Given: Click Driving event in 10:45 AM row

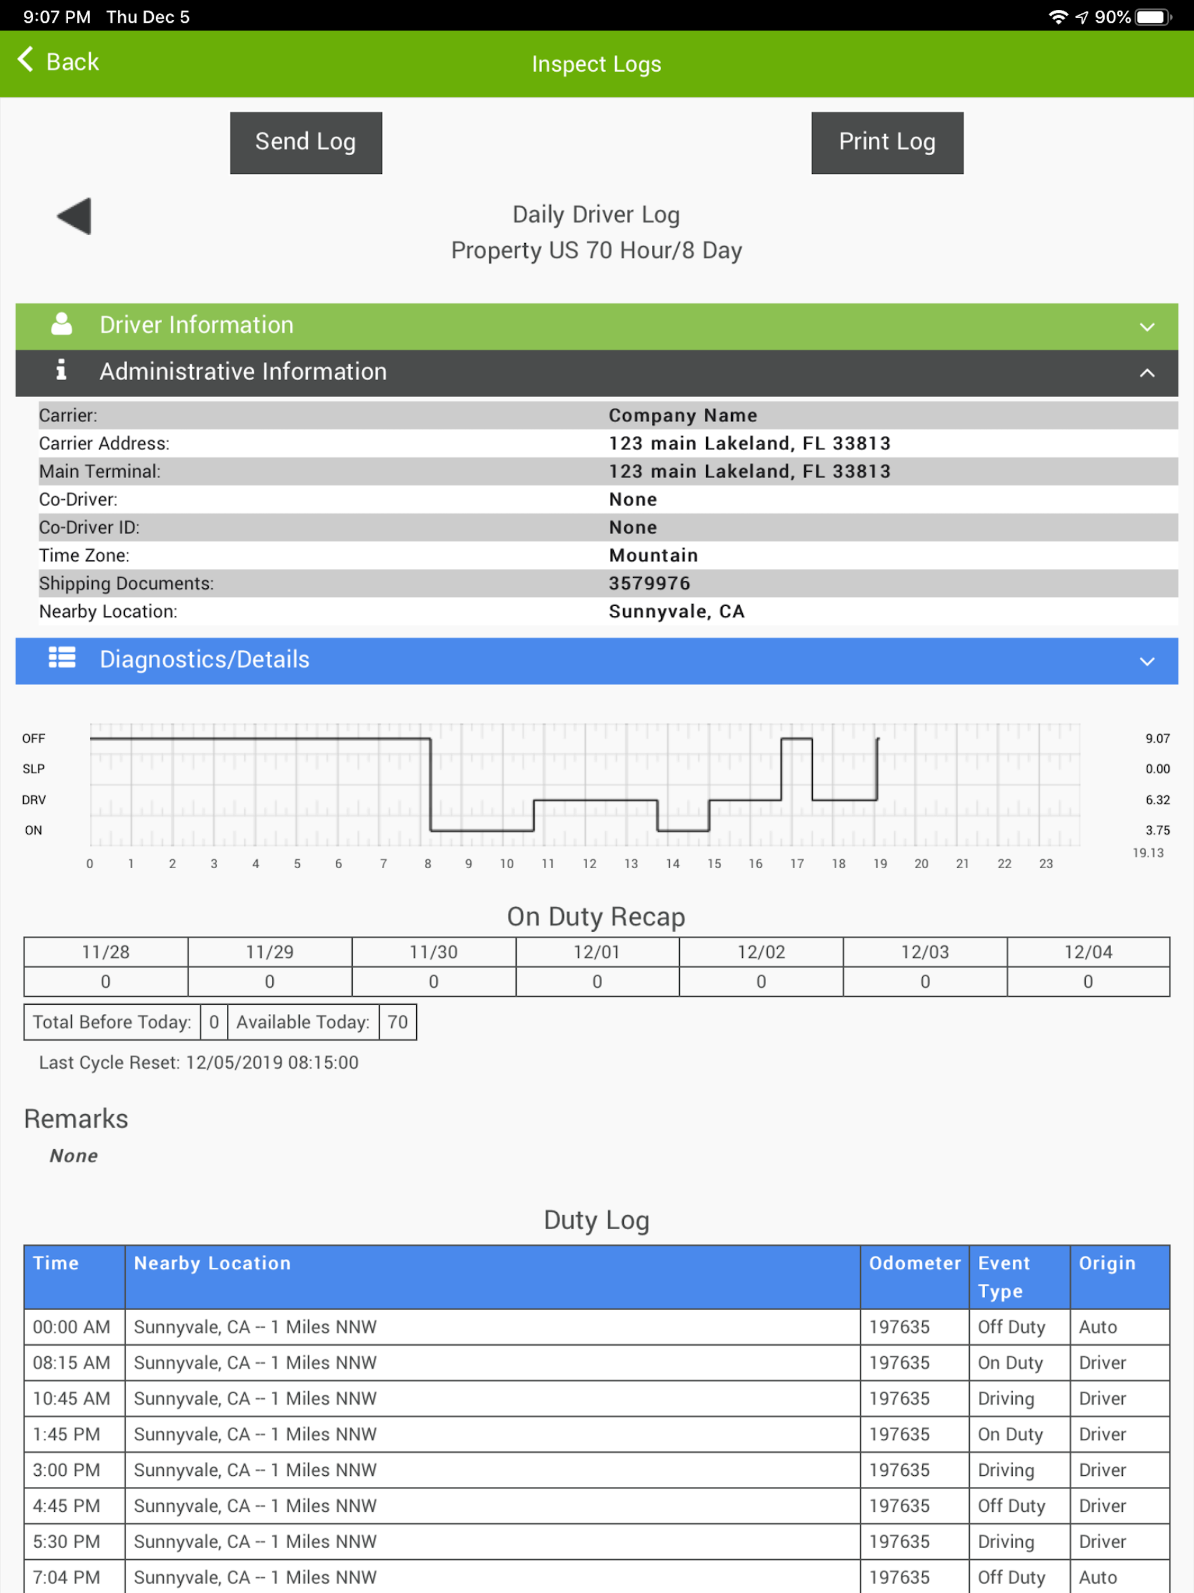Looking at the screenshot, I should (x=1006, y=1399).
